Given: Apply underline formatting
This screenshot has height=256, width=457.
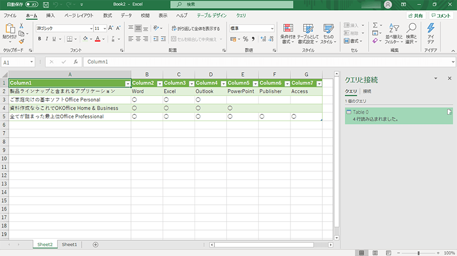Looking at the screenshot, I should coord(54,39).
